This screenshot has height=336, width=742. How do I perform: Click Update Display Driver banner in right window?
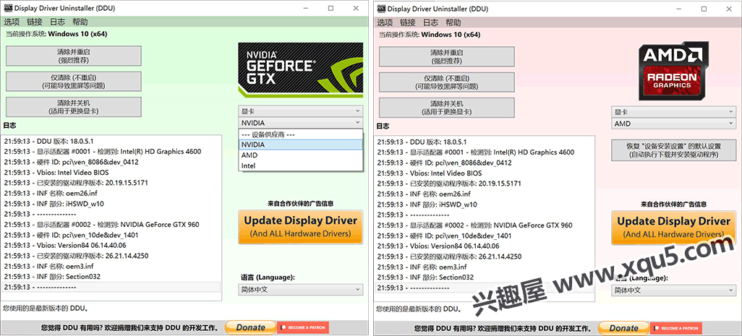674,228
